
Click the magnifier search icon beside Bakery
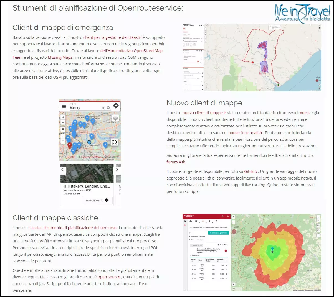coord(109,108)
